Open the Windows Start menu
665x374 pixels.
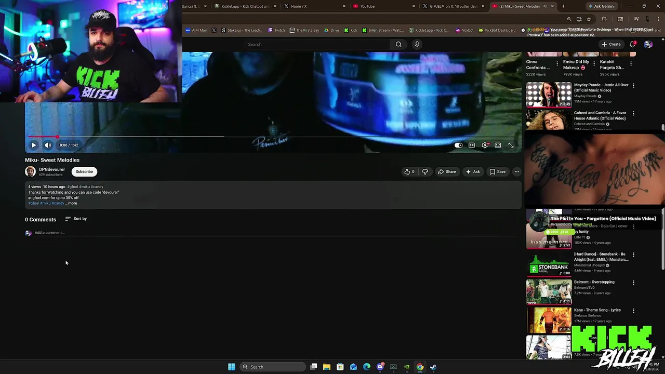pyautogui.click(x=231, y=367)
